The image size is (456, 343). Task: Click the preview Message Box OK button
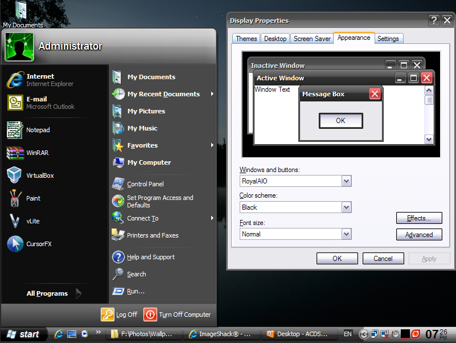click(340, 121)
